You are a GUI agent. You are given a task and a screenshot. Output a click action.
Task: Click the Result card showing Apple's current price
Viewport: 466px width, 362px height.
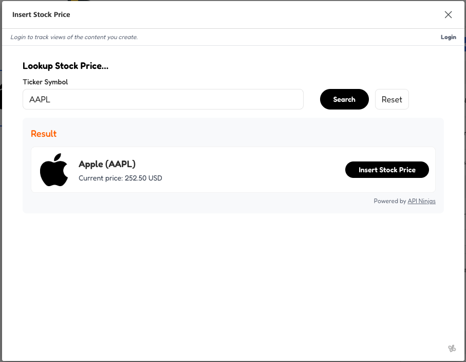pos(233,170)
